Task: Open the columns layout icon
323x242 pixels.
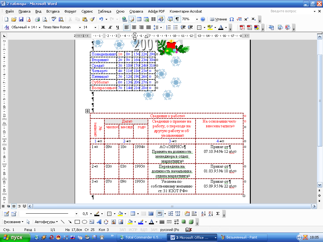Action: [x=154, y=19]
